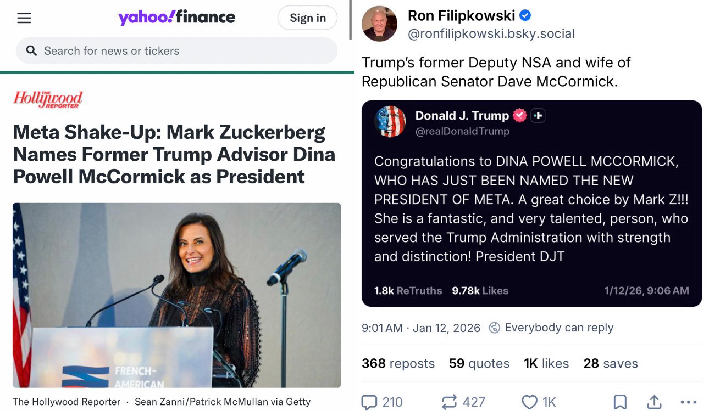Viewport: 709px width, 411px height.
Task: Open The Hollywood Reporter logo link
Action: click(x=48, y=99)
